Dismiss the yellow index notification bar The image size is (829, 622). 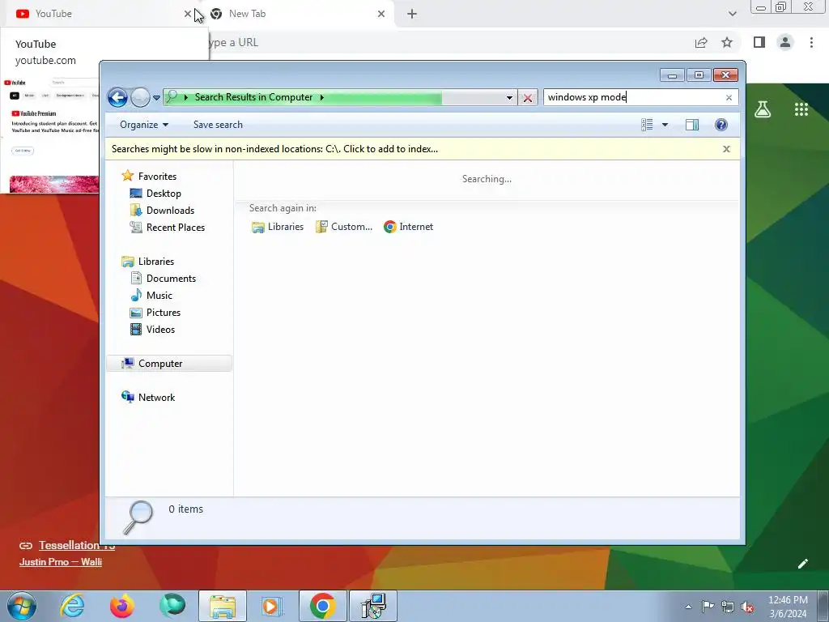726,149
